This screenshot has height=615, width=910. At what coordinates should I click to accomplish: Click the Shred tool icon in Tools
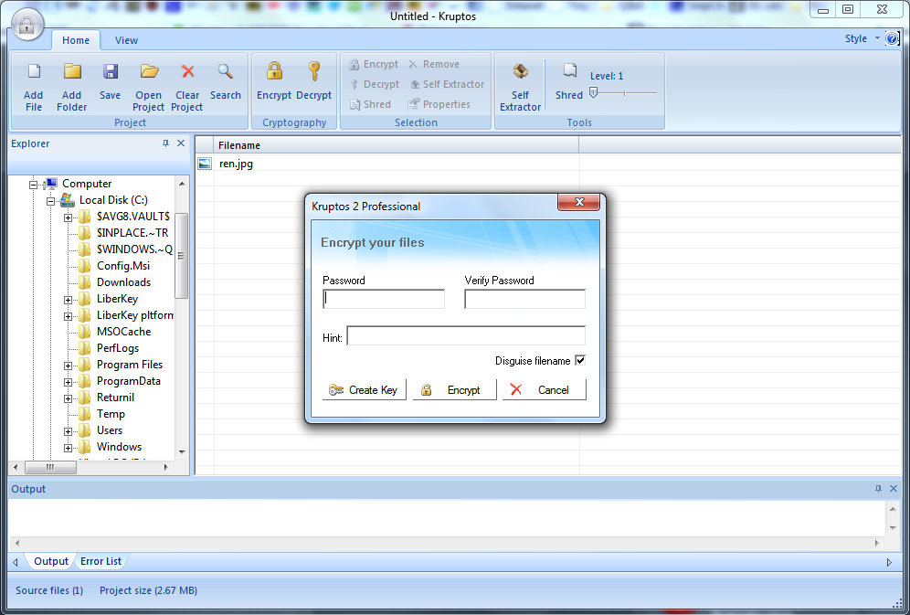point(569,72)
